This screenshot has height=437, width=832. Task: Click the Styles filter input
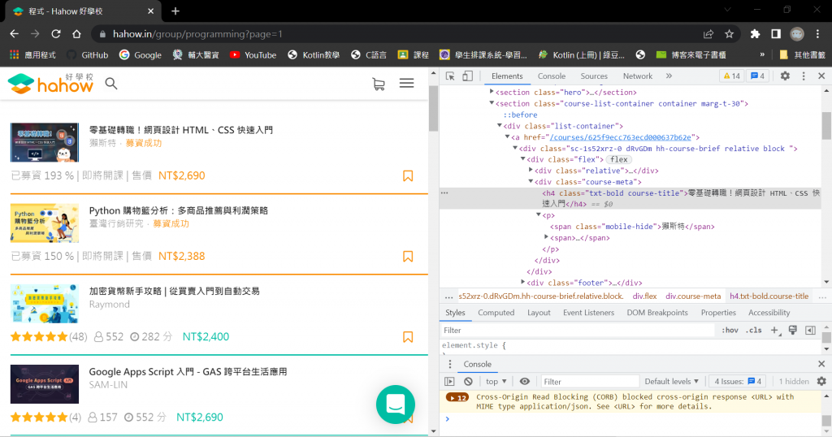tap(578, 331)
